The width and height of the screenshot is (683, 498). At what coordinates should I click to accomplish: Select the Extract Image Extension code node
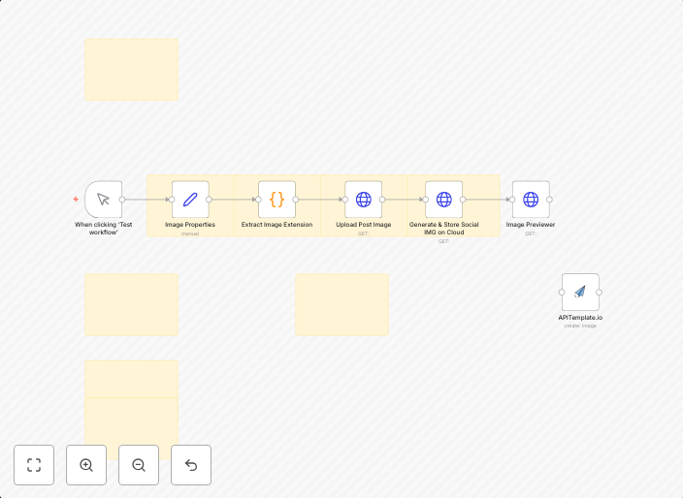pos(276,200)
